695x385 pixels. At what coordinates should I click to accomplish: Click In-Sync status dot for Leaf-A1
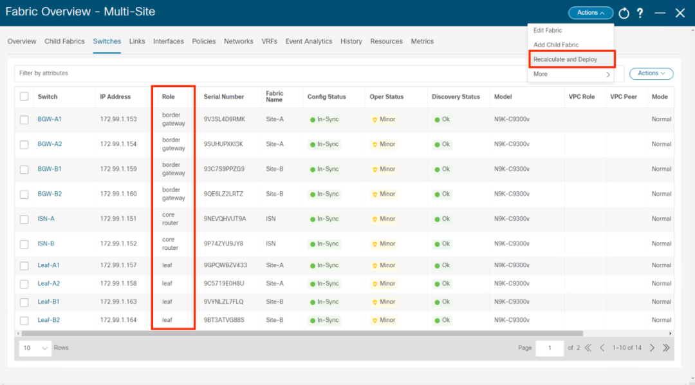pyautogui.click(x=313, y=266)
